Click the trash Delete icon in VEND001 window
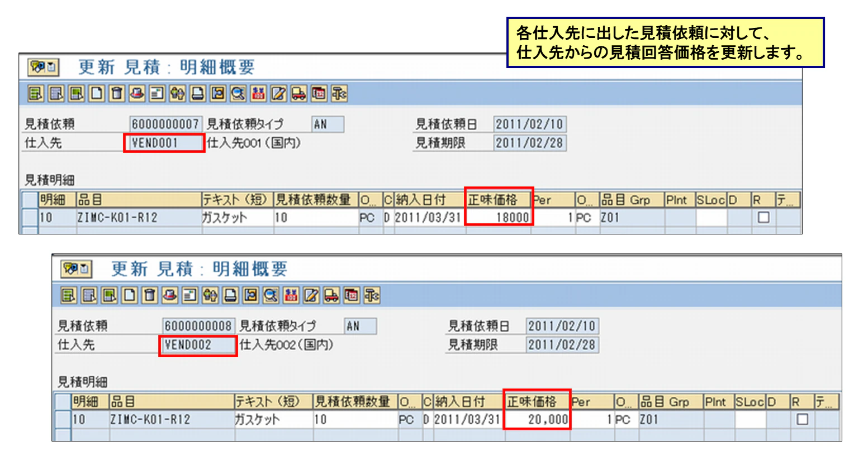 coord(116,94)
